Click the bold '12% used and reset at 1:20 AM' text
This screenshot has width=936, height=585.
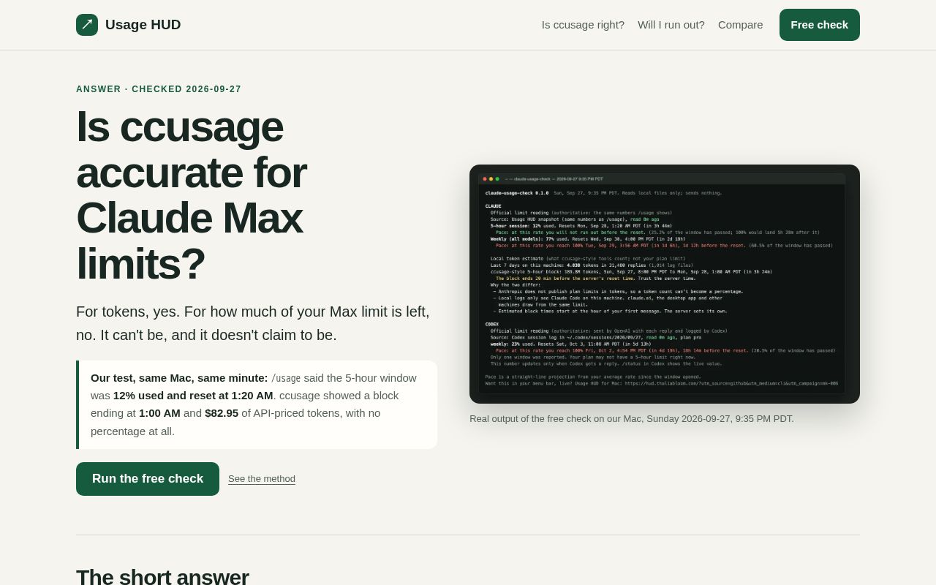pyautogui.click(x=193, y=396)
